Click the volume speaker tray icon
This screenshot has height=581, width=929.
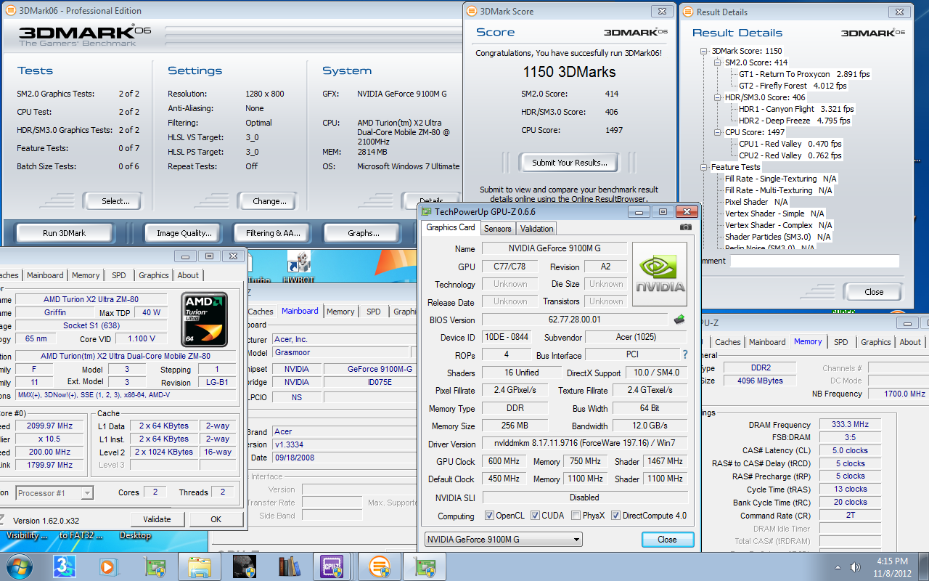854,567
